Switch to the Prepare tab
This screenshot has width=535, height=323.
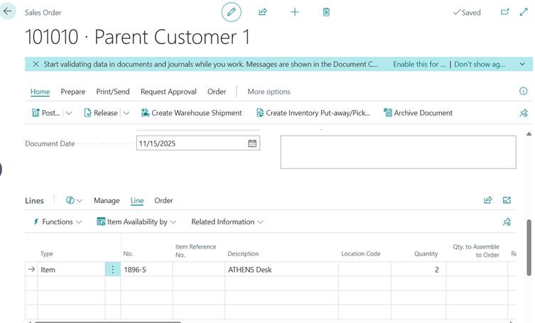pyautogui.click(x=72, y=92)
